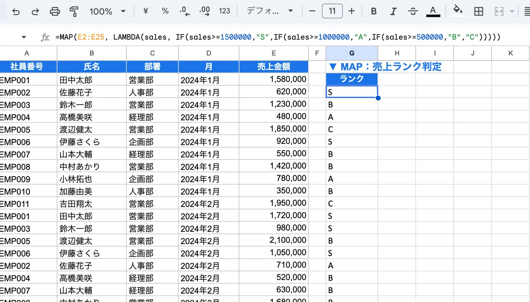Select the ランク header cell
The height and width of the screenshot is (302, 530).
tap(352, 79)
